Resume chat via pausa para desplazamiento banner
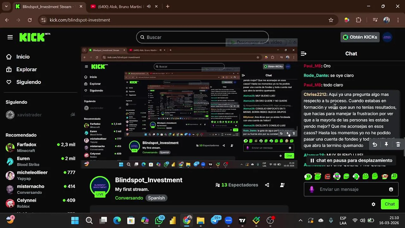Screen dimensions: 405x228 351,161
